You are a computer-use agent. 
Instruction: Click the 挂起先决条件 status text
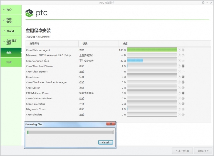point(86,93)
